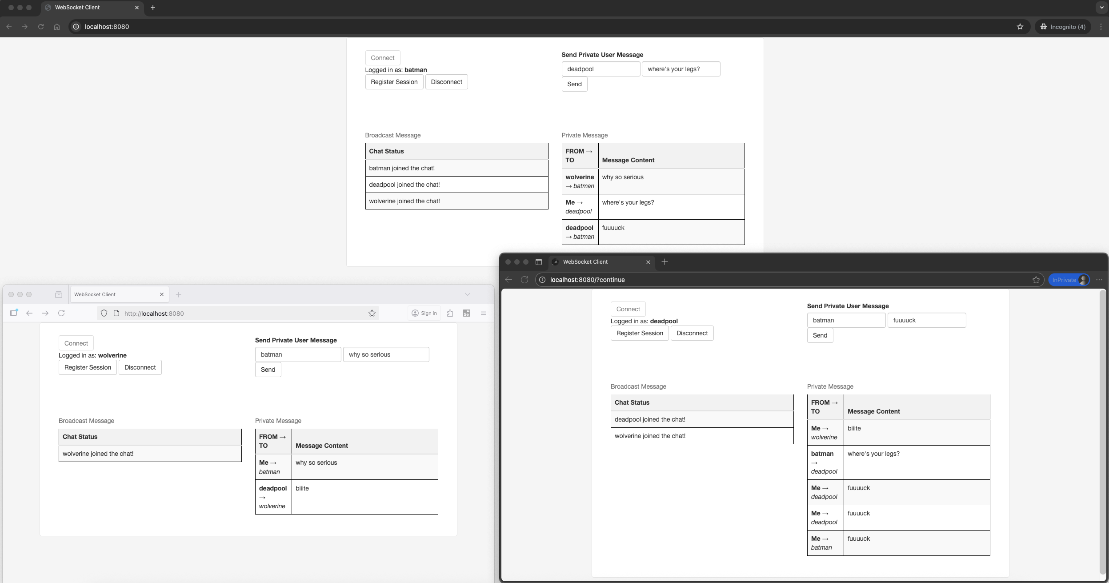Click Connect in the batman window

[382, 57]
